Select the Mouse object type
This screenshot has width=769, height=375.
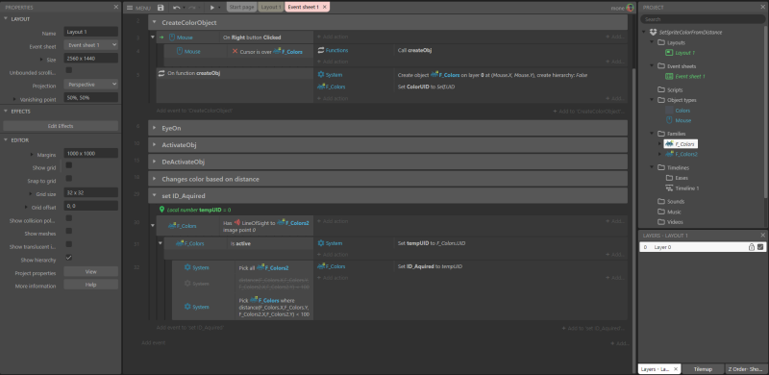[683, 120]
